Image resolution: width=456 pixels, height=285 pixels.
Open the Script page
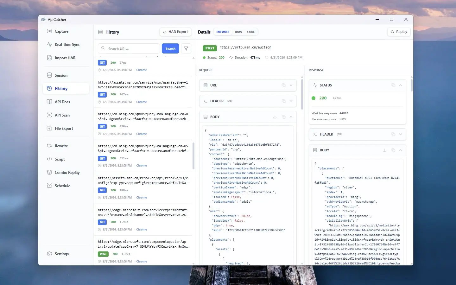point(66,159)
